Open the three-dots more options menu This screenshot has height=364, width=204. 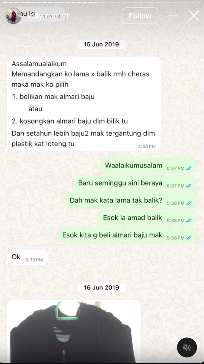(173, 16)
